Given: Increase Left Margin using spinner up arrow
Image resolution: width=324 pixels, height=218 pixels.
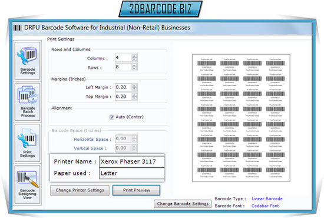Looking at the screenshot, I should click(134, 85).
